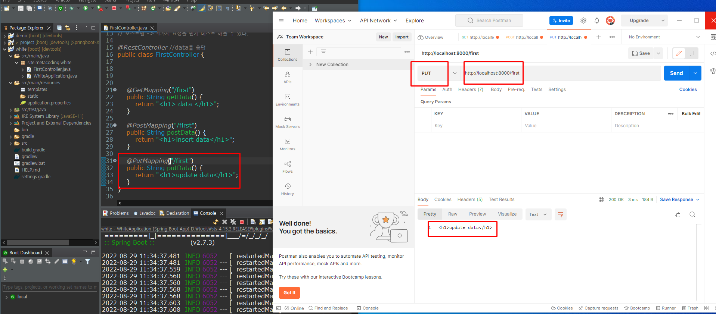This screenshot has height=314, width=716.
Task: Click the Import button in Team Workspace
Action: 402,37
